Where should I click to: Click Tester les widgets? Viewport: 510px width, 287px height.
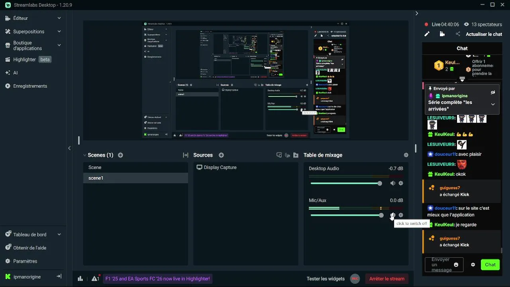tap(326, 279)
